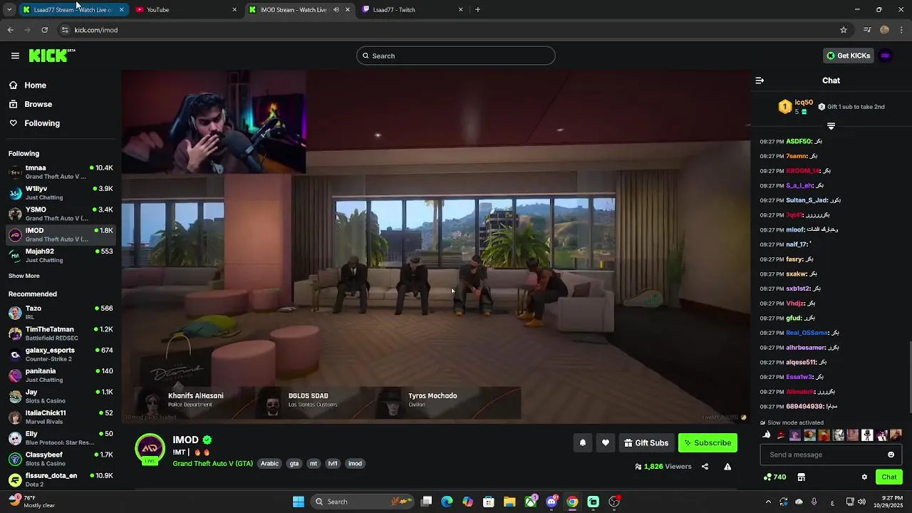Viewport: 912px width, 513px height.
Task: Open the chat shop icon
Action: click(x=801, y=477)
